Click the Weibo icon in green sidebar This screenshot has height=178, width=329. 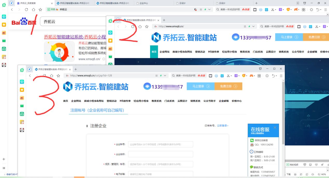click(x=22, y=97)
